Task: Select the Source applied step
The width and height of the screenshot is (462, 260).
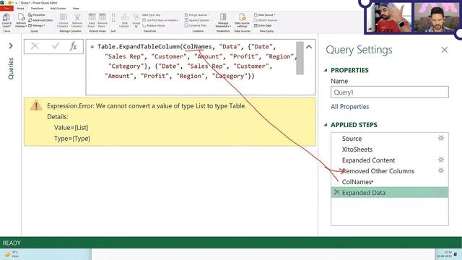Action: 390,138
